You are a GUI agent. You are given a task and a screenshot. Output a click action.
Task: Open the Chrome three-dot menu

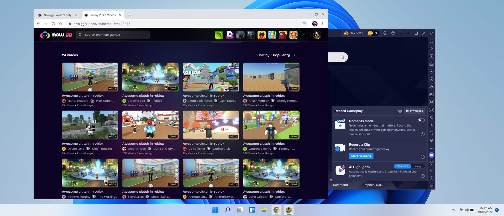click(323, 24)
